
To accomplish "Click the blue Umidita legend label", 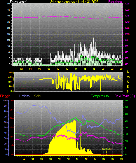I will (x=25, y=96).
